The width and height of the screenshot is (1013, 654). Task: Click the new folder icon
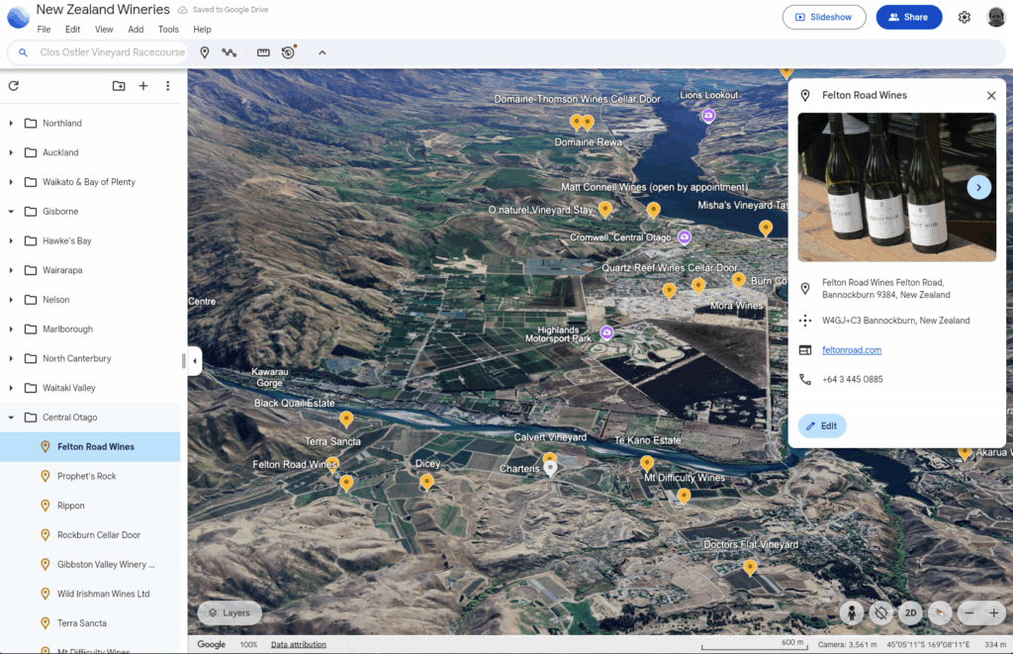119,85
